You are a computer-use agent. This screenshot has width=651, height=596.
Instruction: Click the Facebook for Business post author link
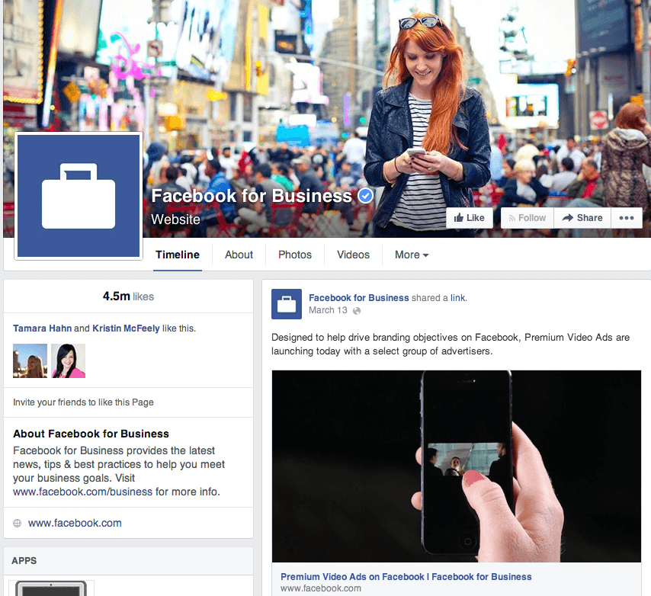tap(359, 297)
